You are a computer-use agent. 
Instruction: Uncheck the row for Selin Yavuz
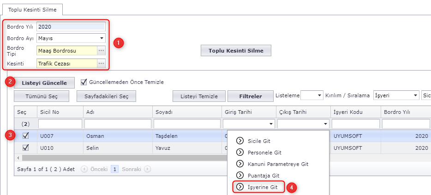click(26, 148)
